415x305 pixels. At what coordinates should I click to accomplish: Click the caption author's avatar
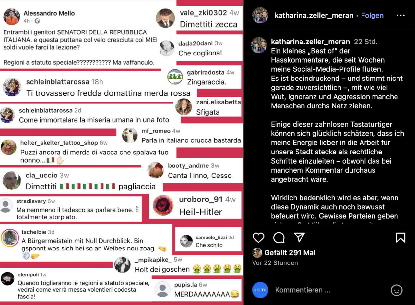(x=259, y=45)
